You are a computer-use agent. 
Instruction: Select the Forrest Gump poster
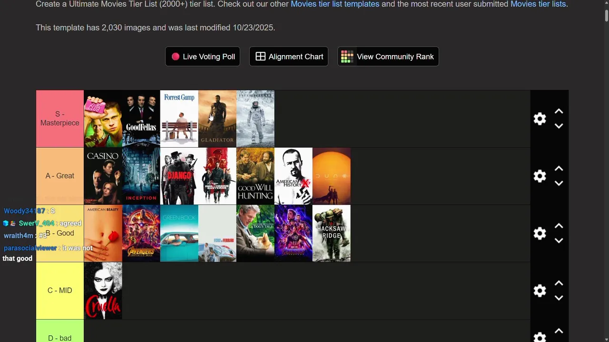pyautogui.click(x=179, y=119)
